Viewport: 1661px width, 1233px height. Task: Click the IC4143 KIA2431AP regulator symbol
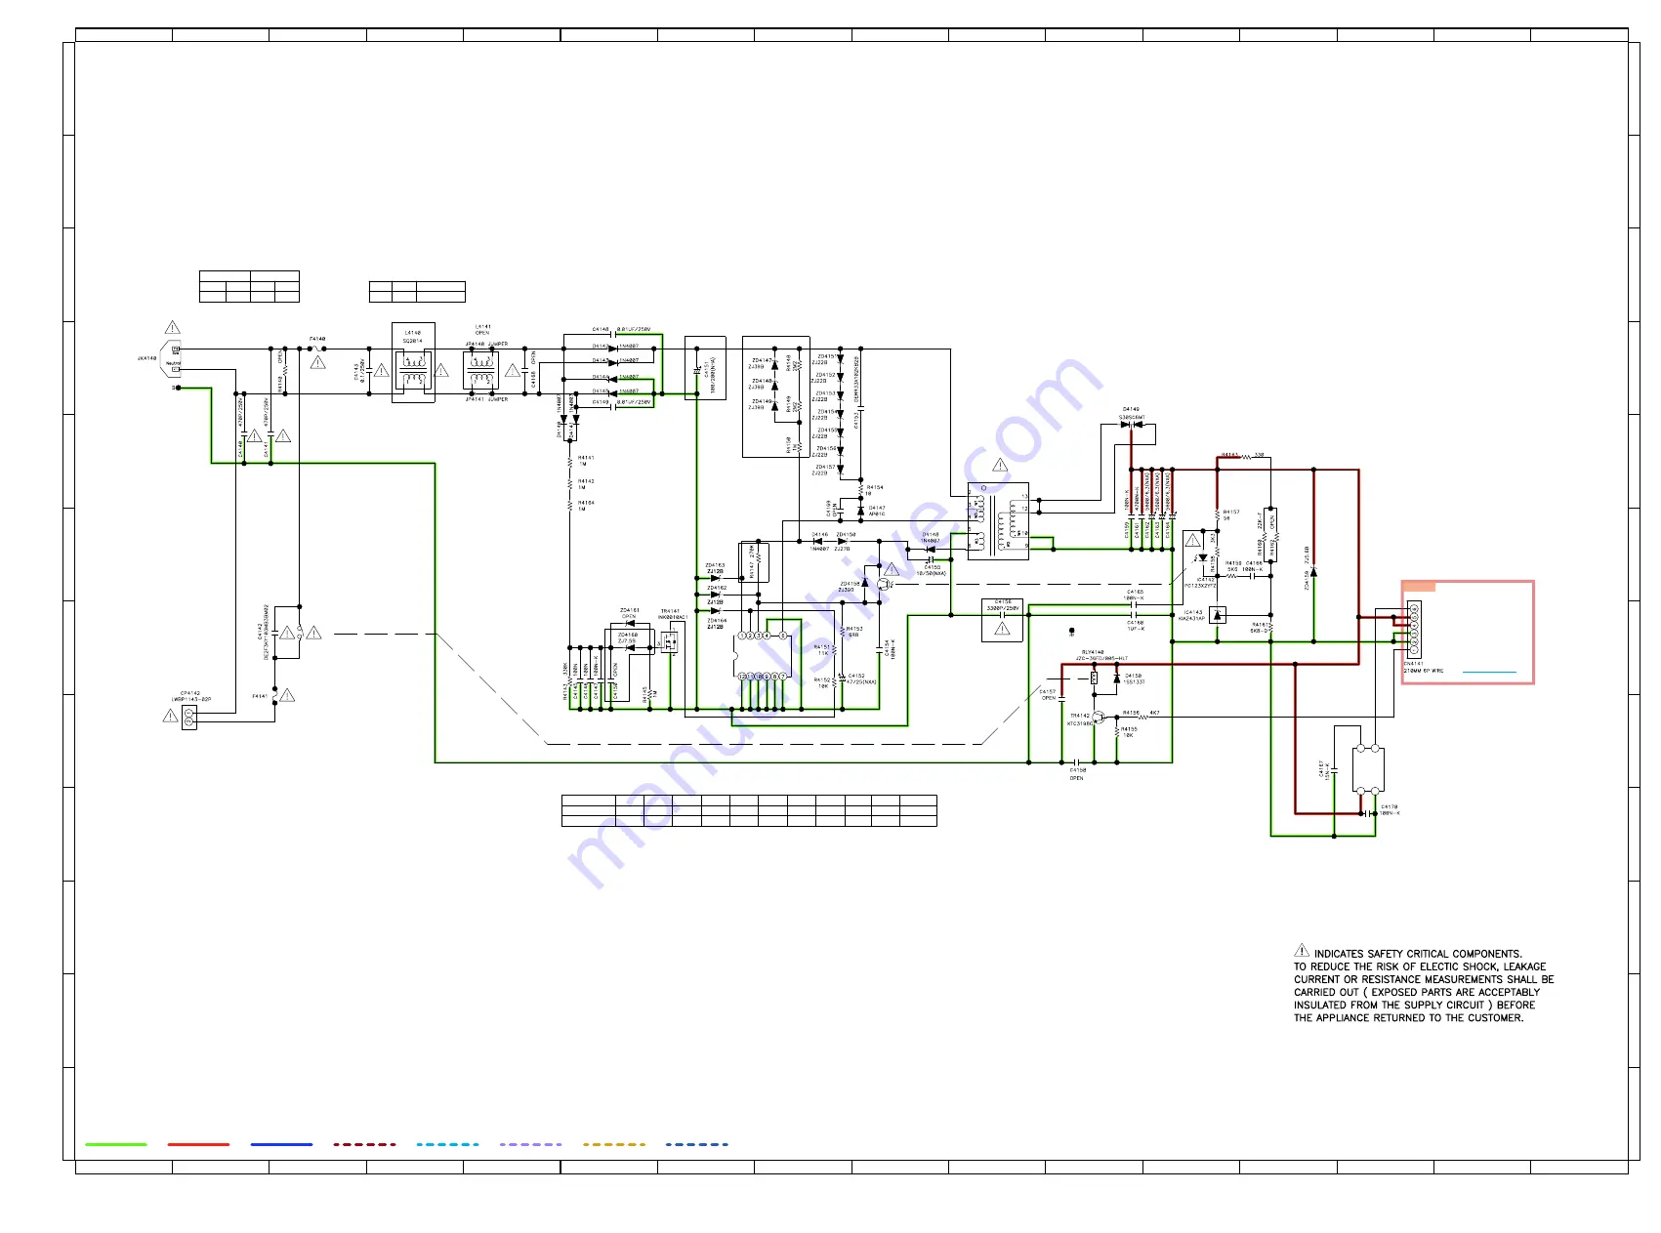[1217, 615]
